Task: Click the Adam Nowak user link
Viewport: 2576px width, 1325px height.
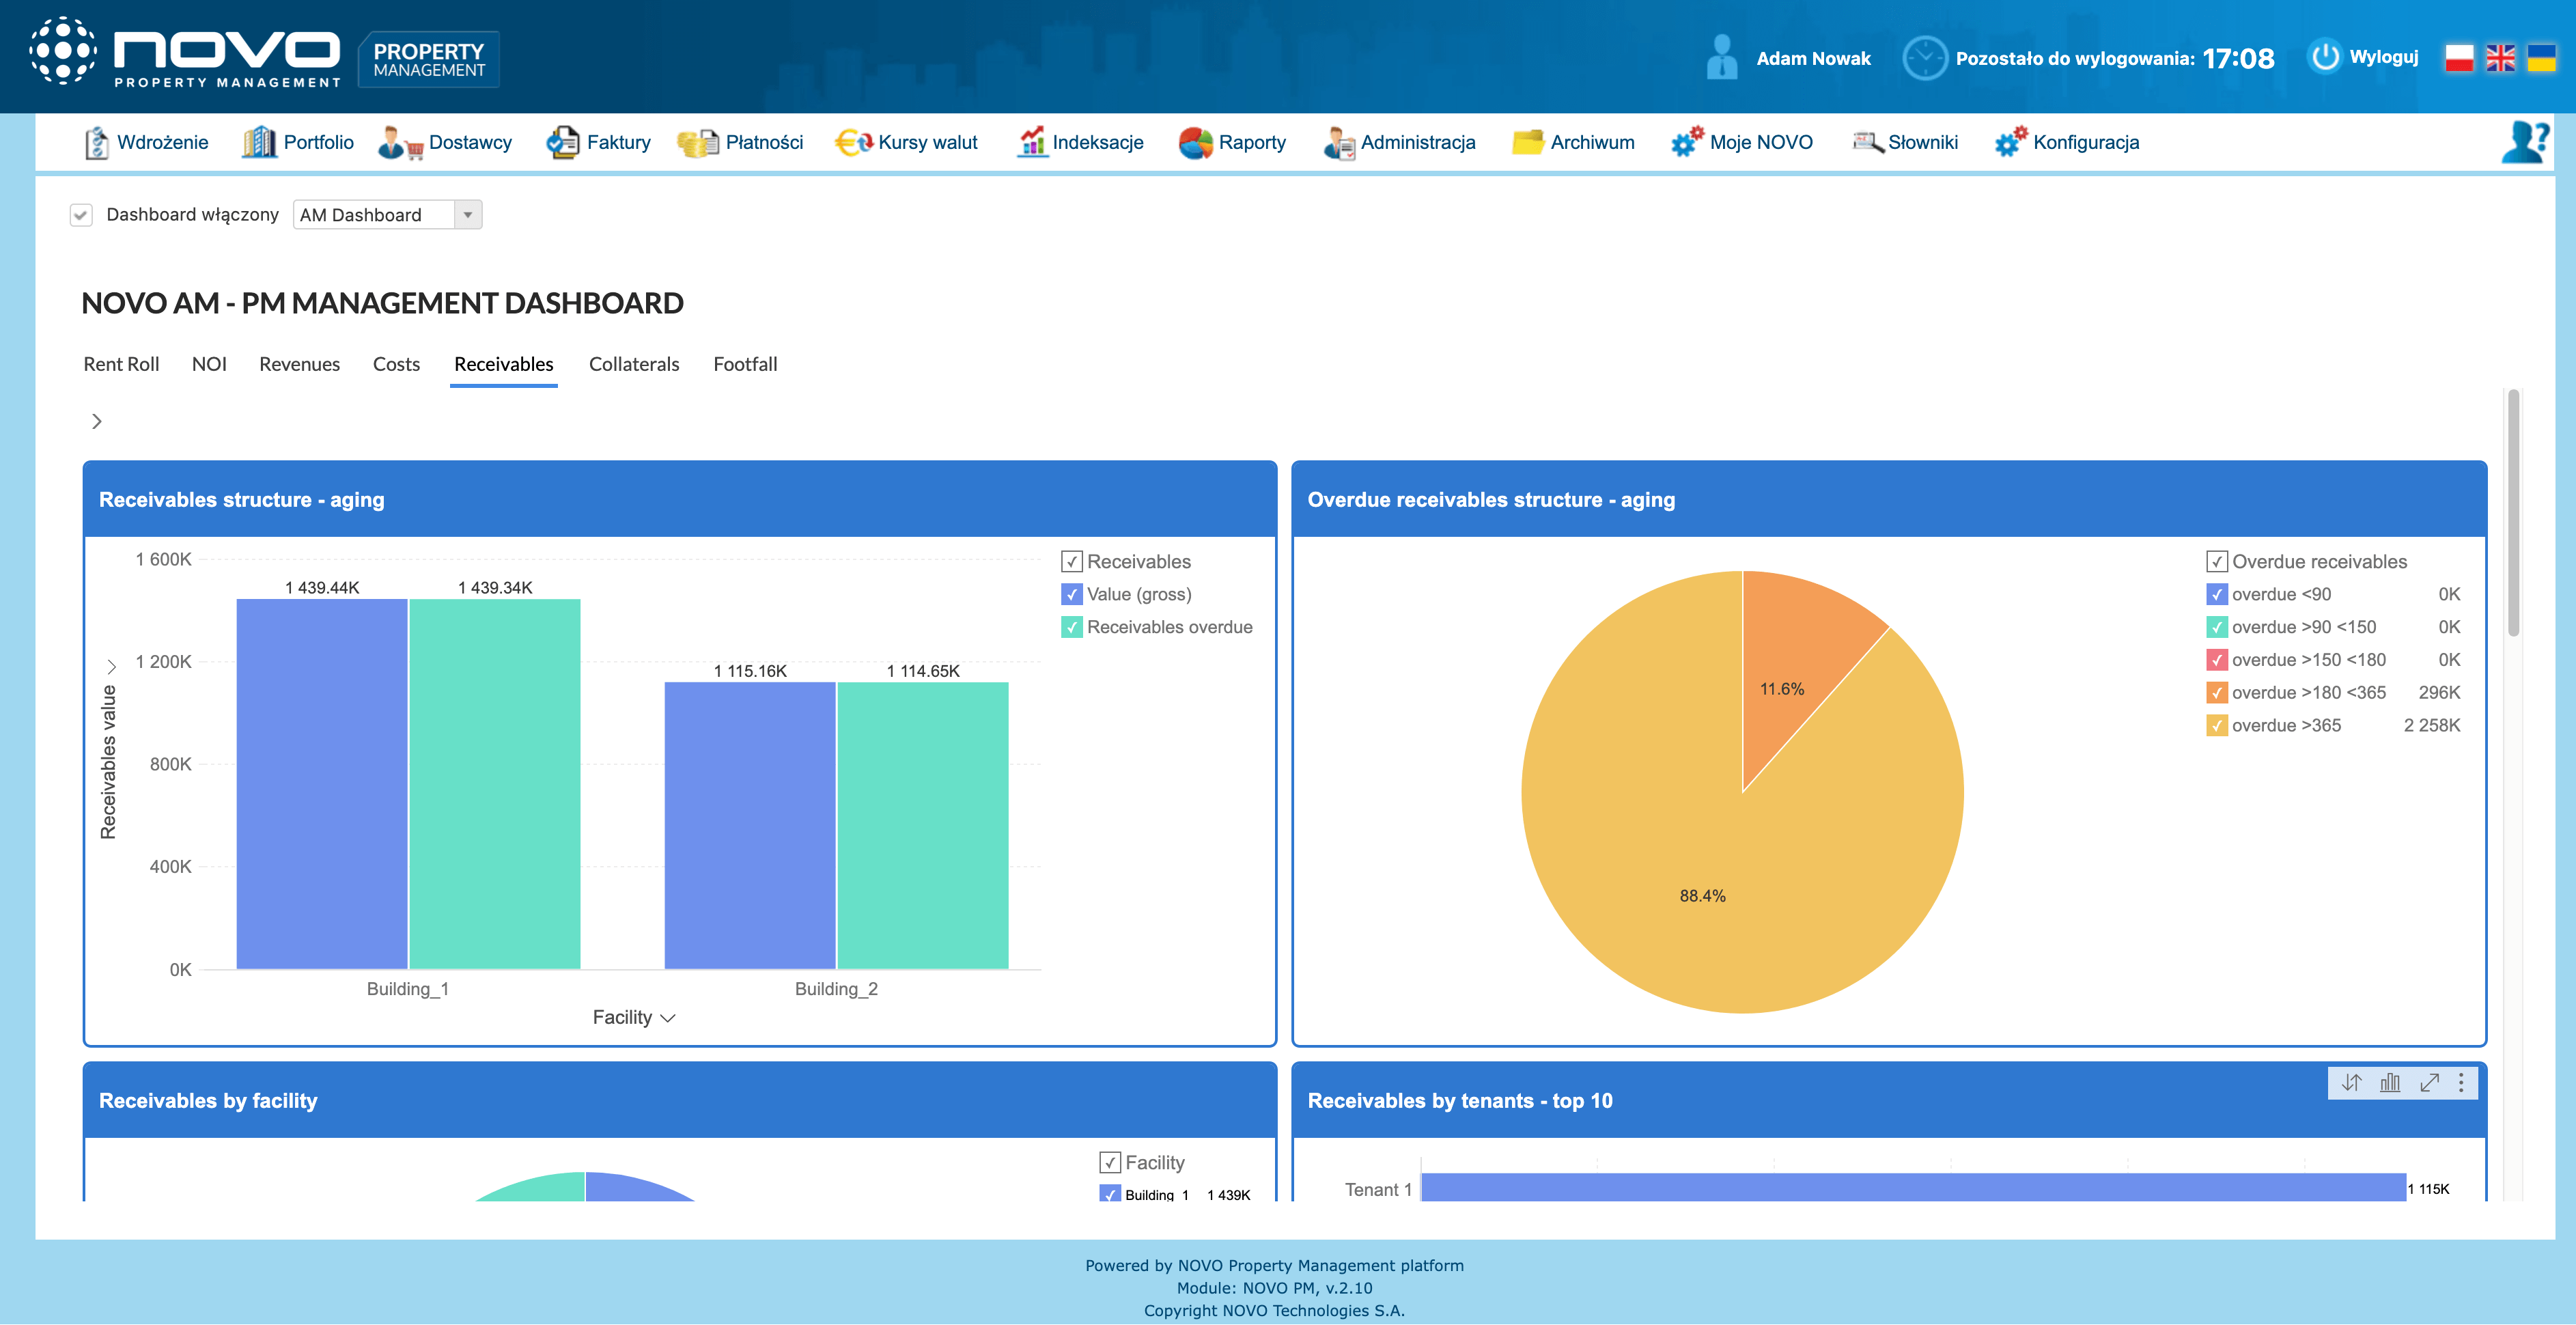Action: pyautogui.click(x=1812, y=58)
